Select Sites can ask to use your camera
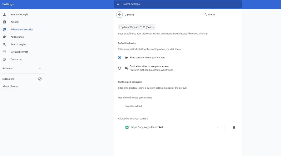The image size is (281, 156). 120,58
